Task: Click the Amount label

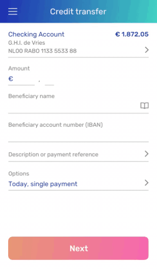Action: click(x=19, y=68)
